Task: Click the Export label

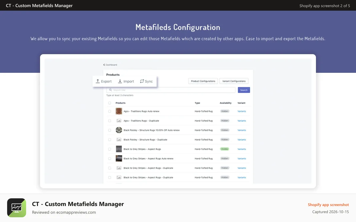Action: 107,81
